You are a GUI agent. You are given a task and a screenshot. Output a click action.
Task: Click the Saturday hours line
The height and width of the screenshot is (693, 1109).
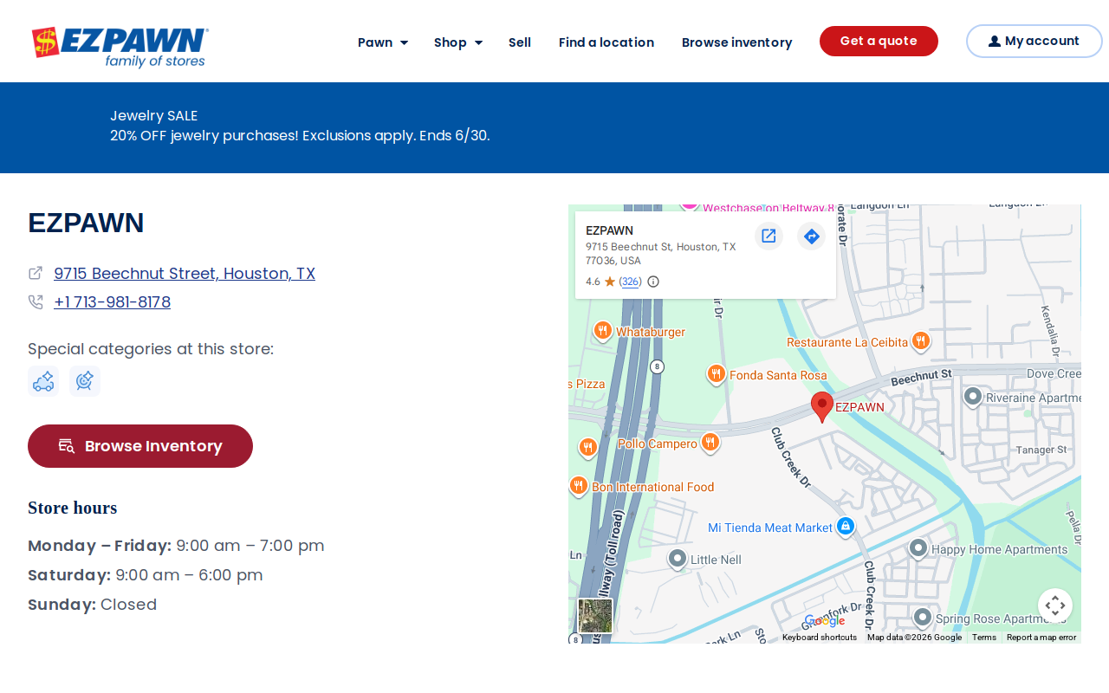tap(146, 575)
